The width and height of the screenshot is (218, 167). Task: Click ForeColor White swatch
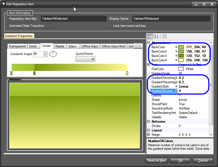click(181, 69)
